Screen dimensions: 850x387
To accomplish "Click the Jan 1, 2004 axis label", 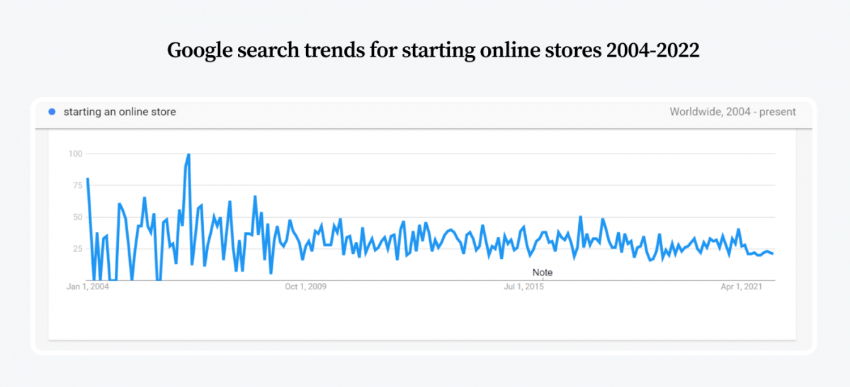I will (x=88, y=287).
